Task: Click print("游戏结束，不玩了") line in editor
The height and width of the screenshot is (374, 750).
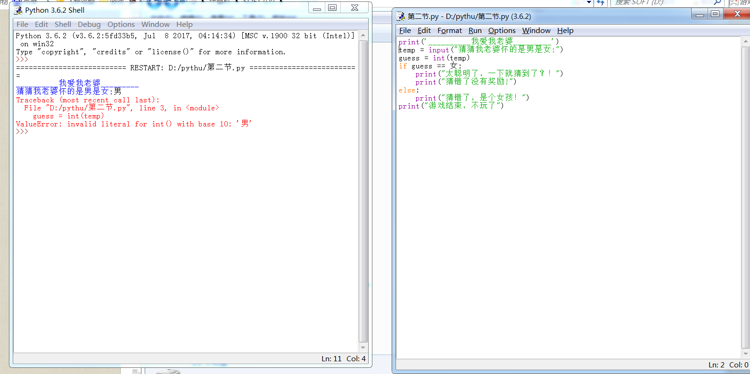Action: click(x=451, y=106)
